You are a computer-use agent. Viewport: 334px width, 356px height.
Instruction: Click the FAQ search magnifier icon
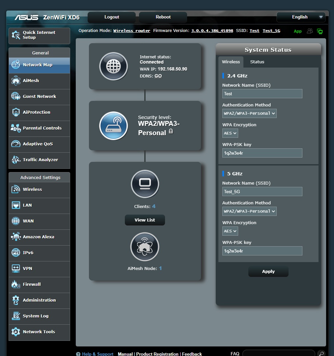[321, 353]
